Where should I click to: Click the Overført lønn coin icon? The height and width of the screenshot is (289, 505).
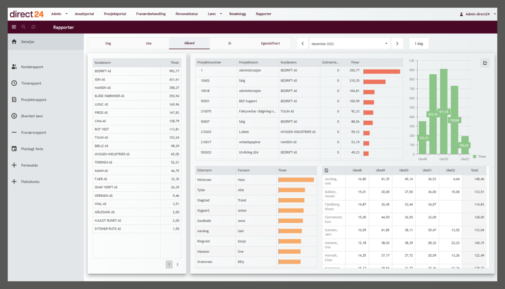coord(14,116)
